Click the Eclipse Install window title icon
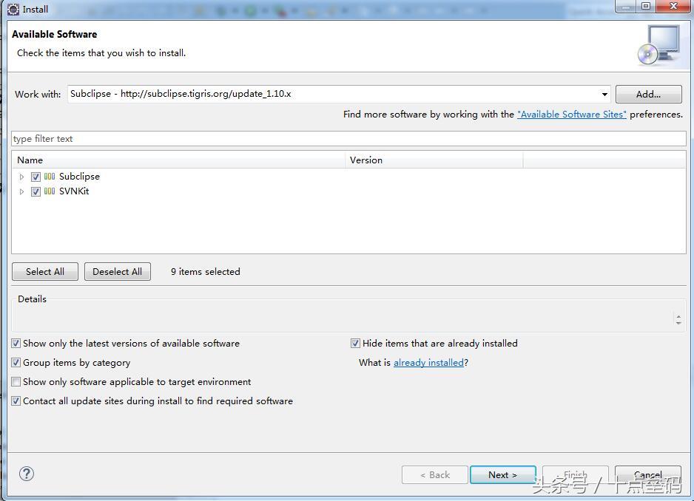The width and height of the screenshot is (694, 501). tap(13, 9)
